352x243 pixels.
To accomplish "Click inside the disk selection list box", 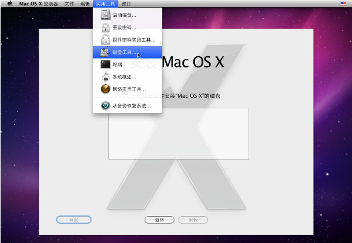I will pos(179,134).
